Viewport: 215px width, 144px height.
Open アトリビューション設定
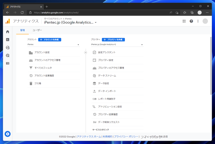tap(117, 107)
